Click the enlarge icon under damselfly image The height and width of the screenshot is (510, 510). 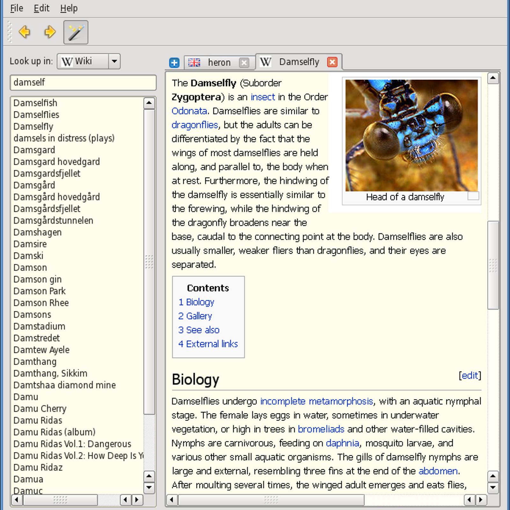pos(473,196)
